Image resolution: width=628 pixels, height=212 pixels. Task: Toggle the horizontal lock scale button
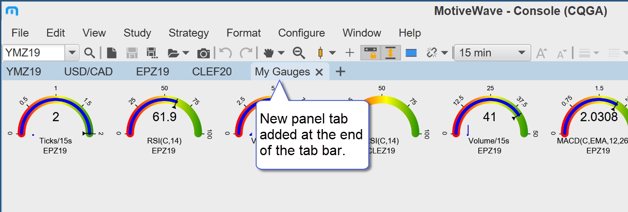click(370, 53)
